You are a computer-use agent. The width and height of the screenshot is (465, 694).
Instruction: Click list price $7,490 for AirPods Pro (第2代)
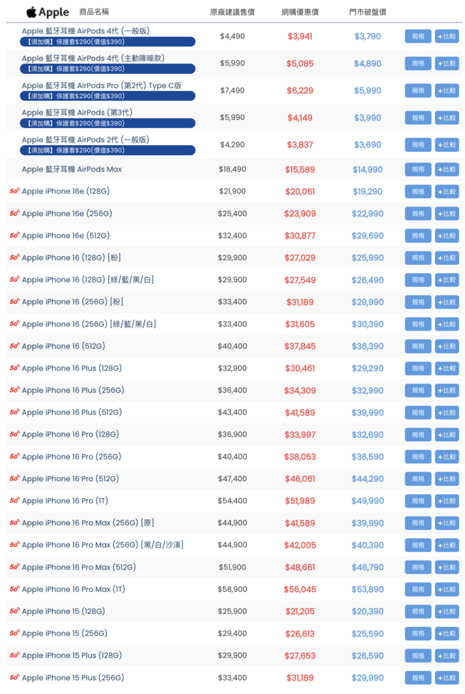pos(232,90)
